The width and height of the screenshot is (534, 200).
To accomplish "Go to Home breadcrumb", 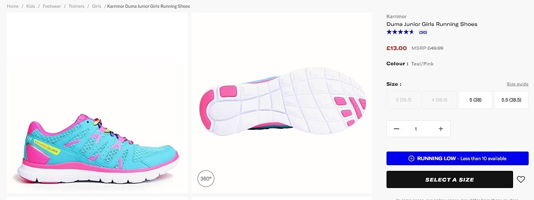I will 13,6.
